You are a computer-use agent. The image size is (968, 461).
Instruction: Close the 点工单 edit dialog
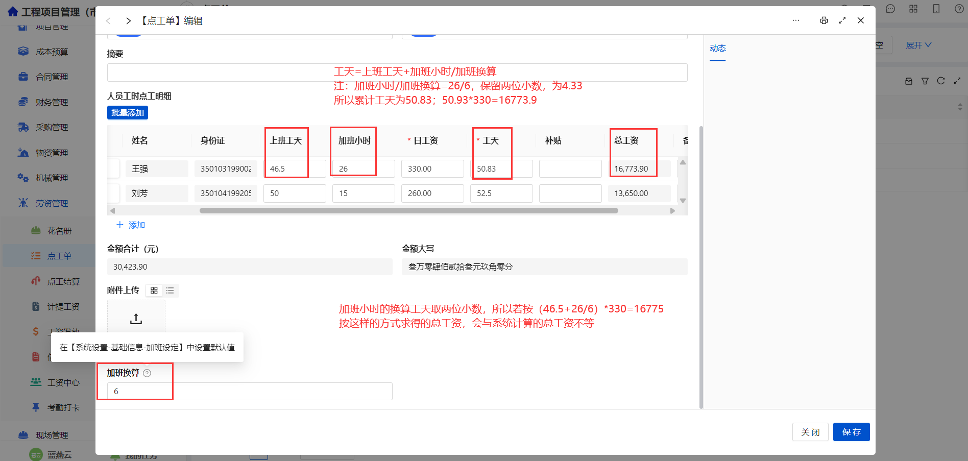coord(861,20)
